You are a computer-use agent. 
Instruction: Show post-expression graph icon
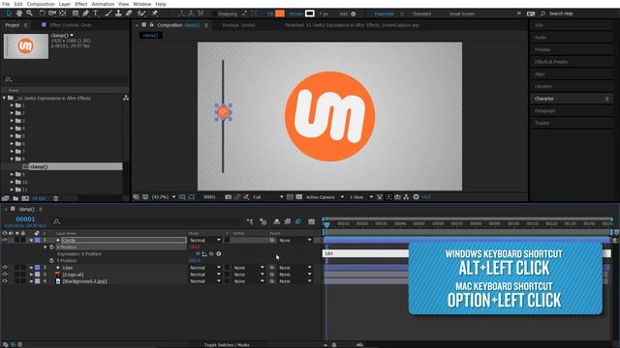(x=204, y=253)
